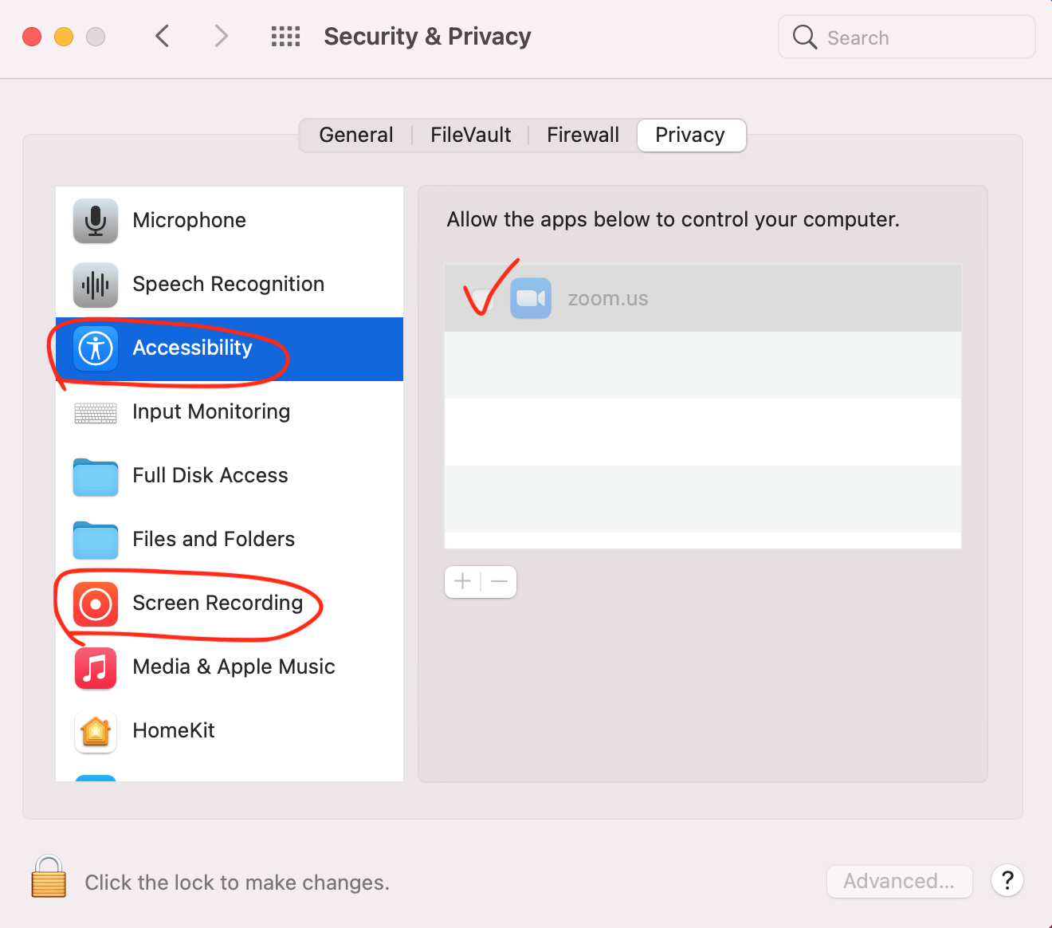Click the Screen Recording red icon
1052x928 pixels.
point(96,604)
